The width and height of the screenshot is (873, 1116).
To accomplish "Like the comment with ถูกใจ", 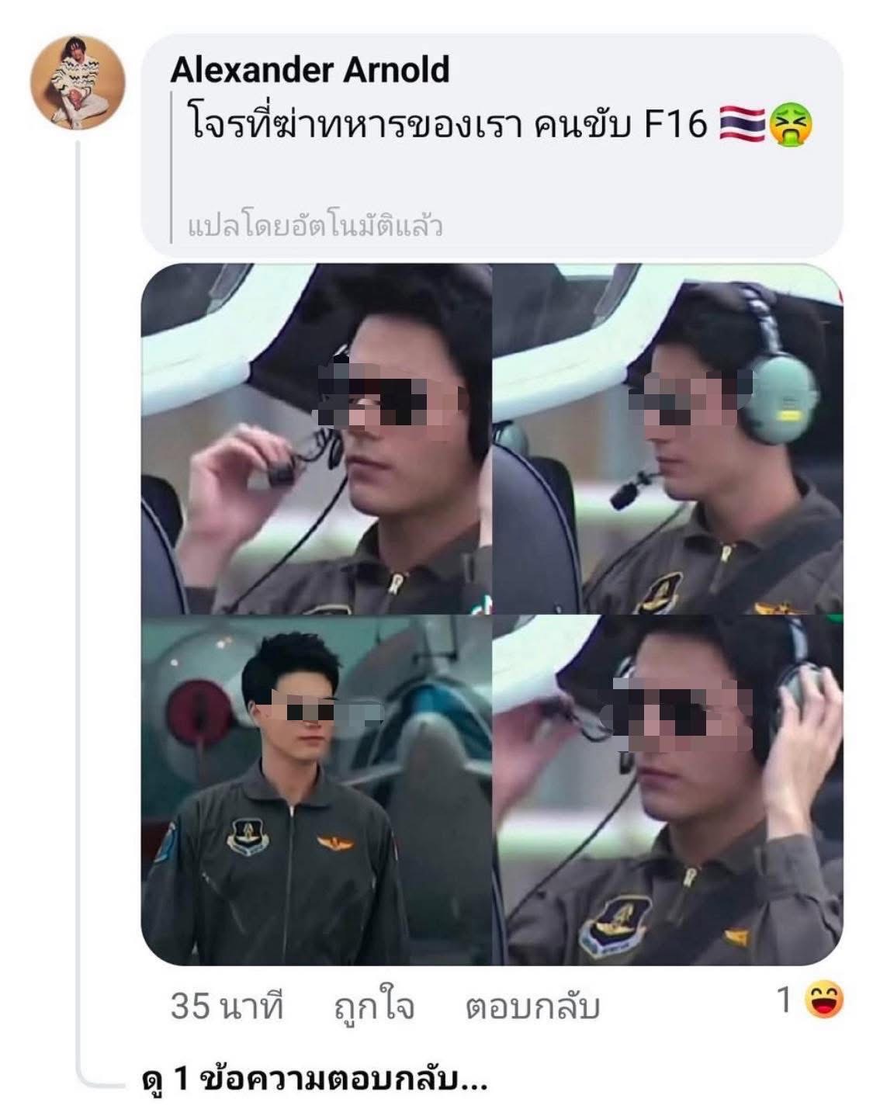I will [374, 1007].
